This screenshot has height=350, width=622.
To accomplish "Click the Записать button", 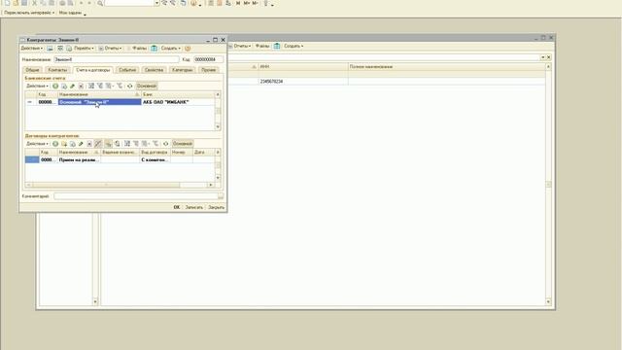I will click(x=194, y=207).
